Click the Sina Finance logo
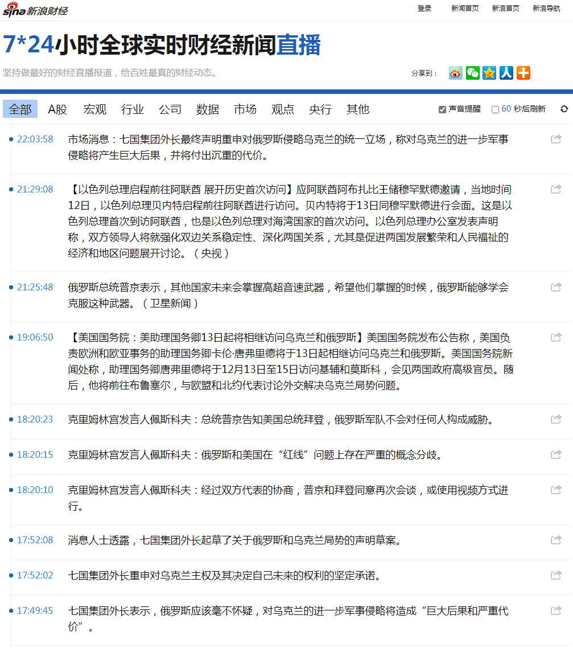The height and width of the screenshot is (648, 573). pyautogui.click(x=35, y=10)
